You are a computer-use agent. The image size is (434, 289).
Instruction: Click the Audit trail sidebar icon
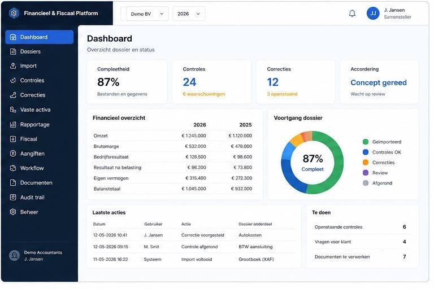click(x=13, y=198)
